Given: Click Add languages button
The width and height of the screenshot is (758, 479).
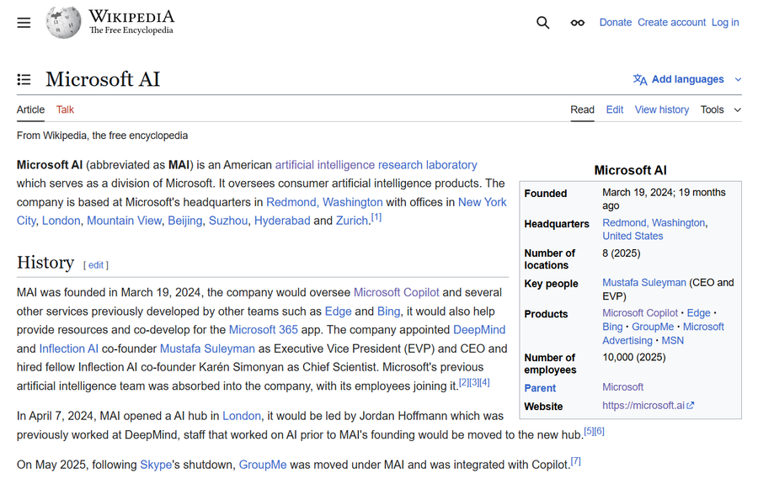Looking at the screenshot, I should [x=687, y=79].
